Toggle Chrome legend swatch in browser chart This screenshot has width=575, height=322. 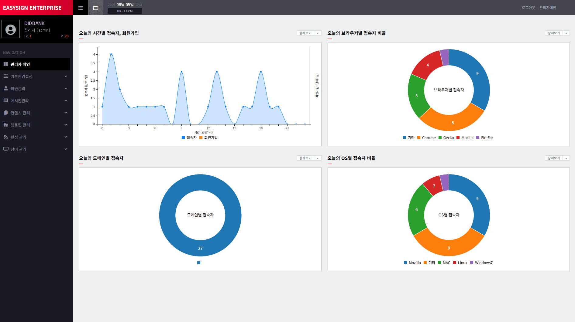[x=419, y=137]
